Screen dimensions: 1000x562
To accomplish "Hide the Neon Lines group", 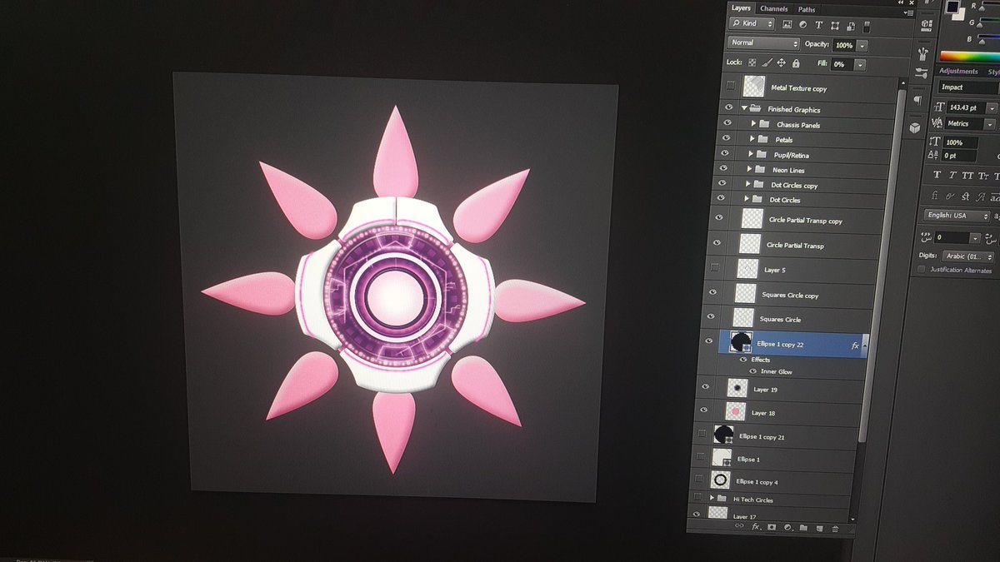I will (x=724, y=169).
